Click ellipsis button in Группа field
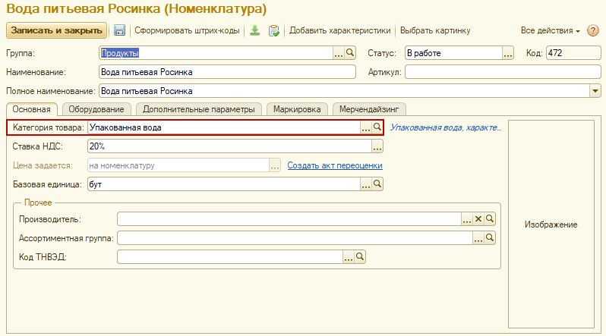Viewport: 606px width, 336px height. [339, 53]
